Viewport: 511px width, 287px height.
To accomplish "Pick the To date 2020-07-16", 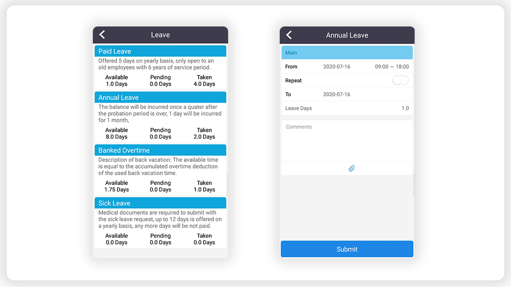I will pos(337,94).
